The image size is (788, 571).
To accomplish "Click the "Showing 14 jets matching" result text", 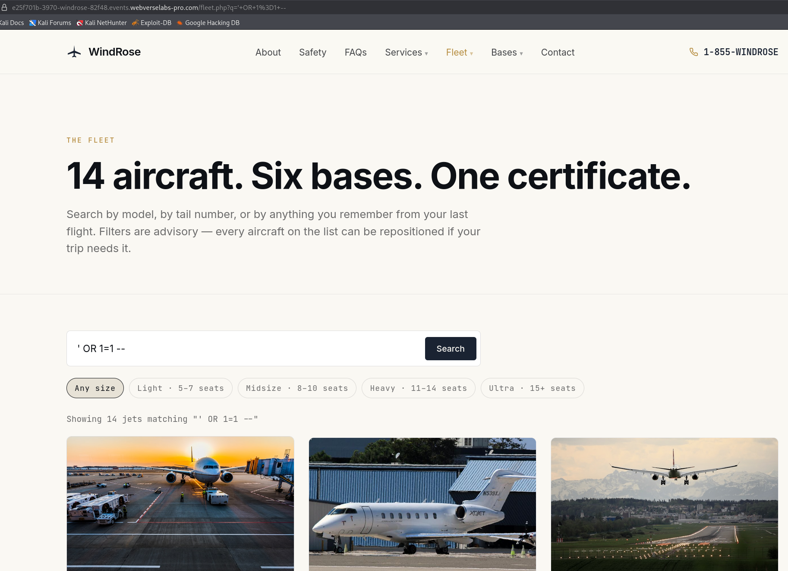I will tap(162, 419).
